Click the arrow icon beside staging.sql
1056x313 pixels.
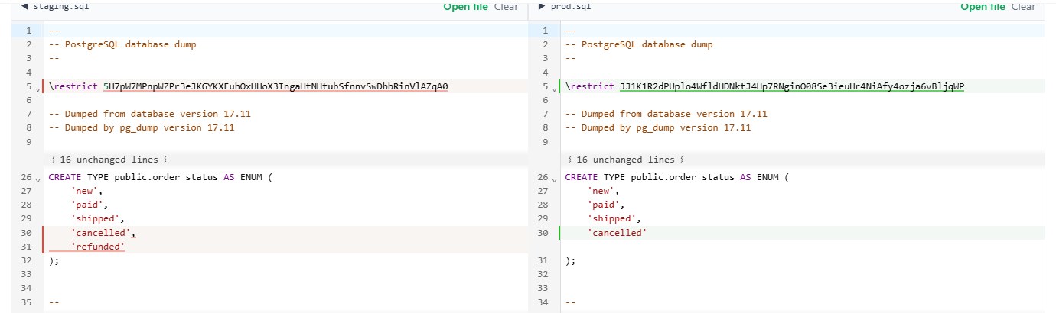point(24,6)
